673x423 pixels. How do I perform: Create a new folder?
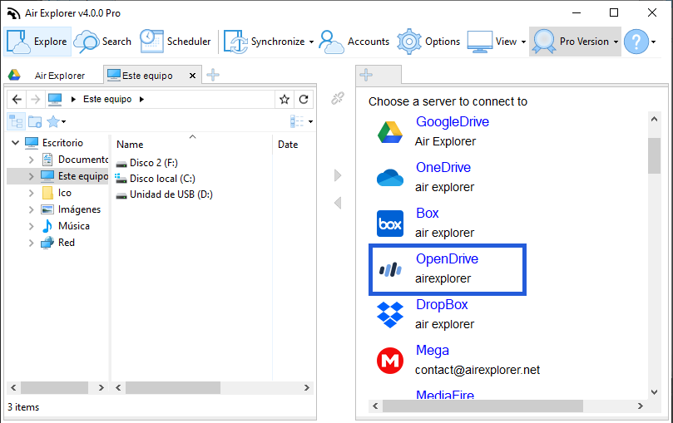tap(35, 121)
